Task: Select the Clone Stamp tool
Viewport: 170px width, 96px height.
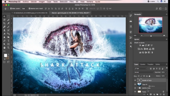Action: (x=4, y=30)
